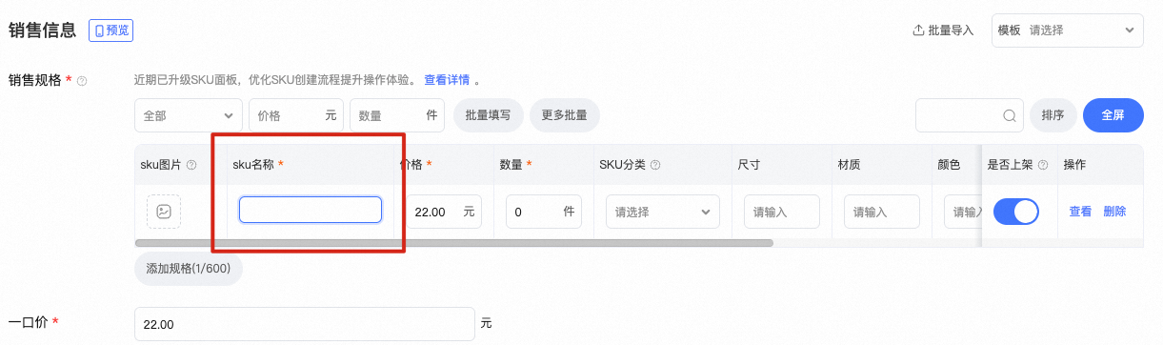Click the sku image upload placeholder
Screen dimensions: 1163x345
[164, 212]
